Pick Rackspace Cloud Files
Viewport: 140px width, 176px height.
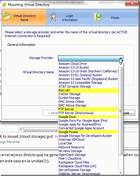88,162
